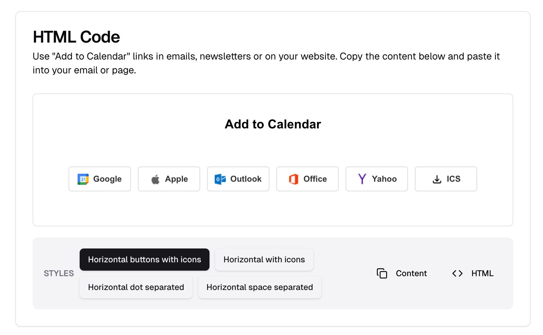Click the Apple logo icon
This screenshot has height=335, width=543.
155,179
